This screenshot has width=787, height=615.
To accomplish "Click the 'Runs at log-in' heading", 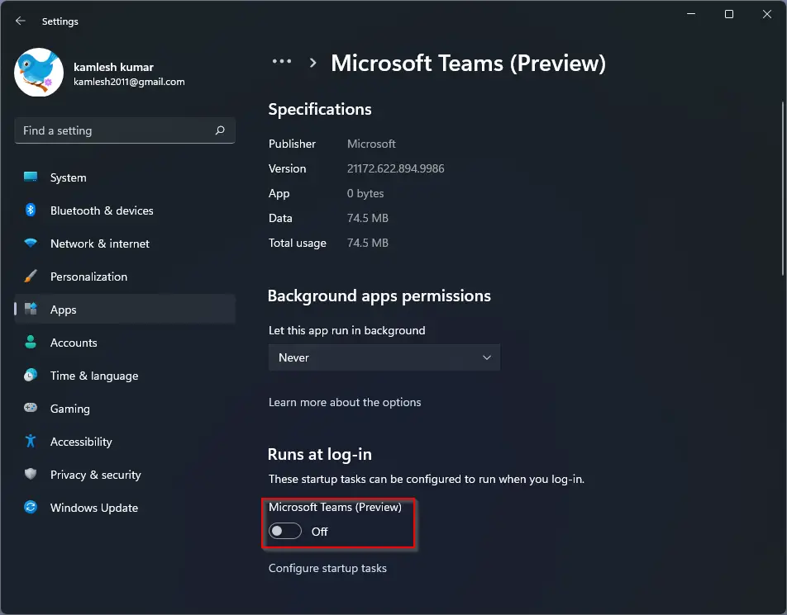I will point(320,454).
